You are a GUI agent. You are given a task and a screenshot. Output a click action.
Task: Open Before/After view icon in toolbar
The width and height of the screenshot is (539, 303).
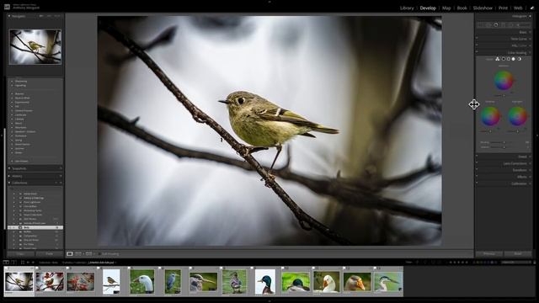(78, 254)
